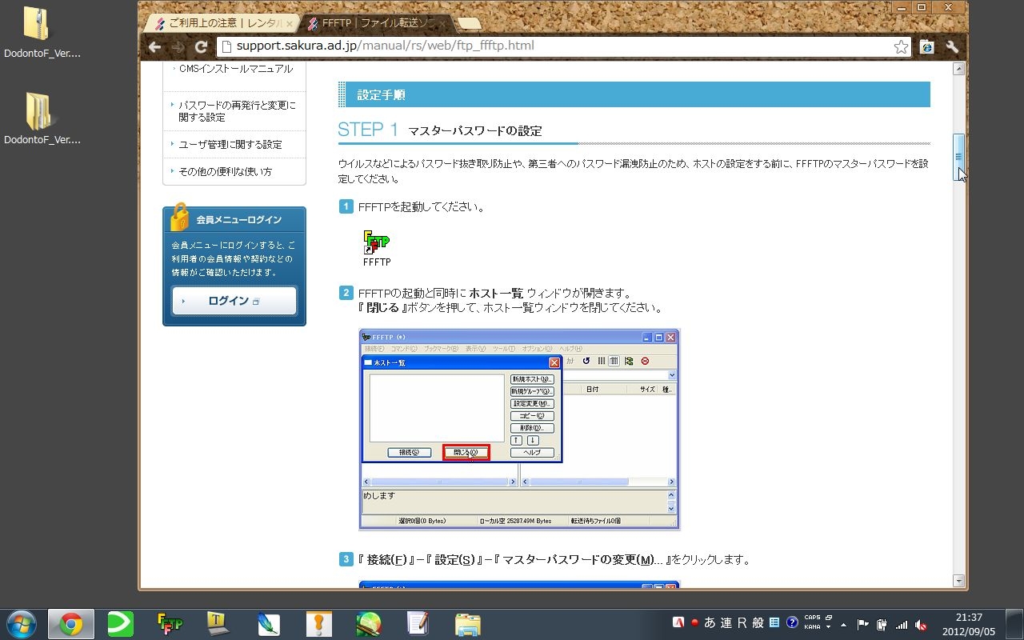Show hidden system tray icons
Viewport: 1024px width, 640px height.
point(843,625)
